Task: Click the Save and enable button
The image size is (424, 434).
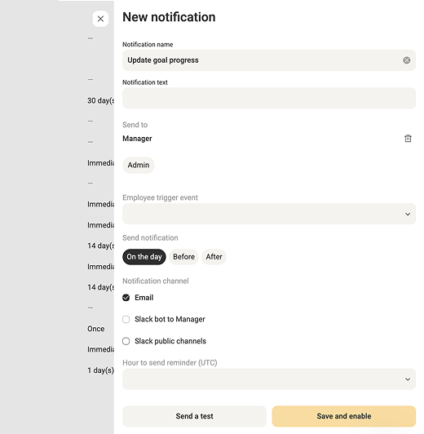Action: (344, 416)
